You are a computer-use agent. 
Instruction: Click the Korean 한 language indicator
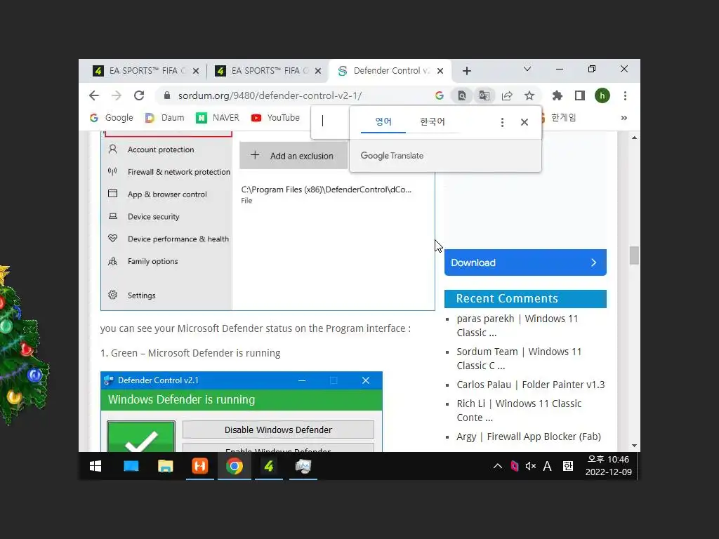[x=567, y=466]
